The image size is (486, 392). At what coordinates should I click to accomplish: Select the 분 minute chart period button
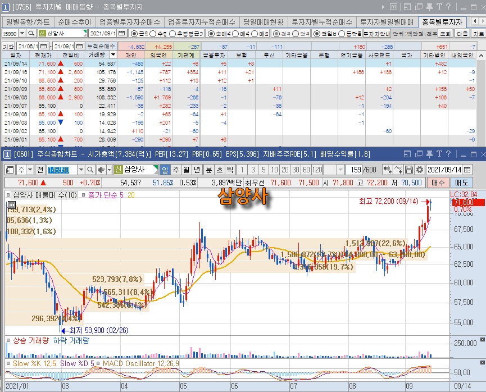pyautogui.click(x=209, y=170)
